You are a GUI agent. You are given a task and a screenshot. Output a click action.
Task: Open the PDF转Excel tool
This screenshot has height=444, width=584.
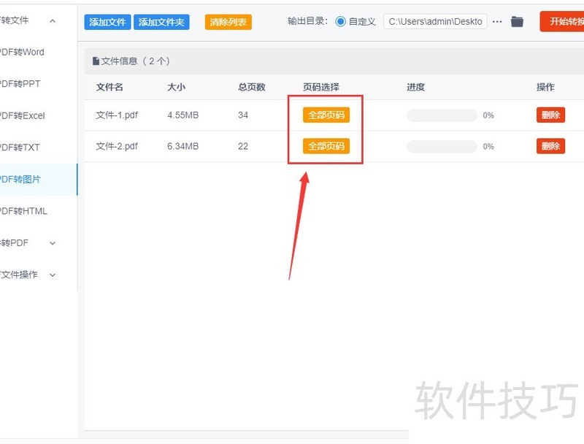tap(22, 115)
